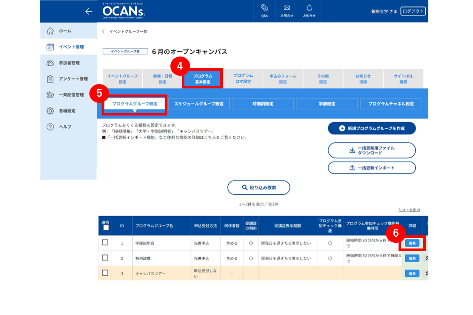Click the 6月のオープンキャンパス title
This screenshot has width=473, height=315.
(190, 52)
